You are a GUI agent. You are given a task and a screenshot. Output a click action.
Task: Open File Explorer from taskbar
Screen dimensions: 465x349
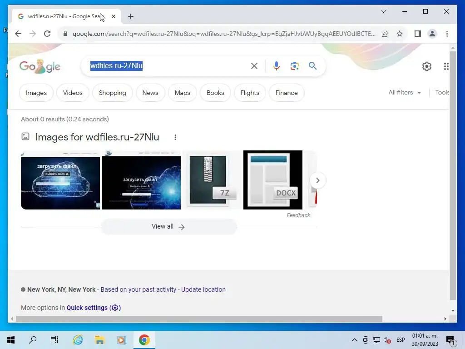[99, 340]
